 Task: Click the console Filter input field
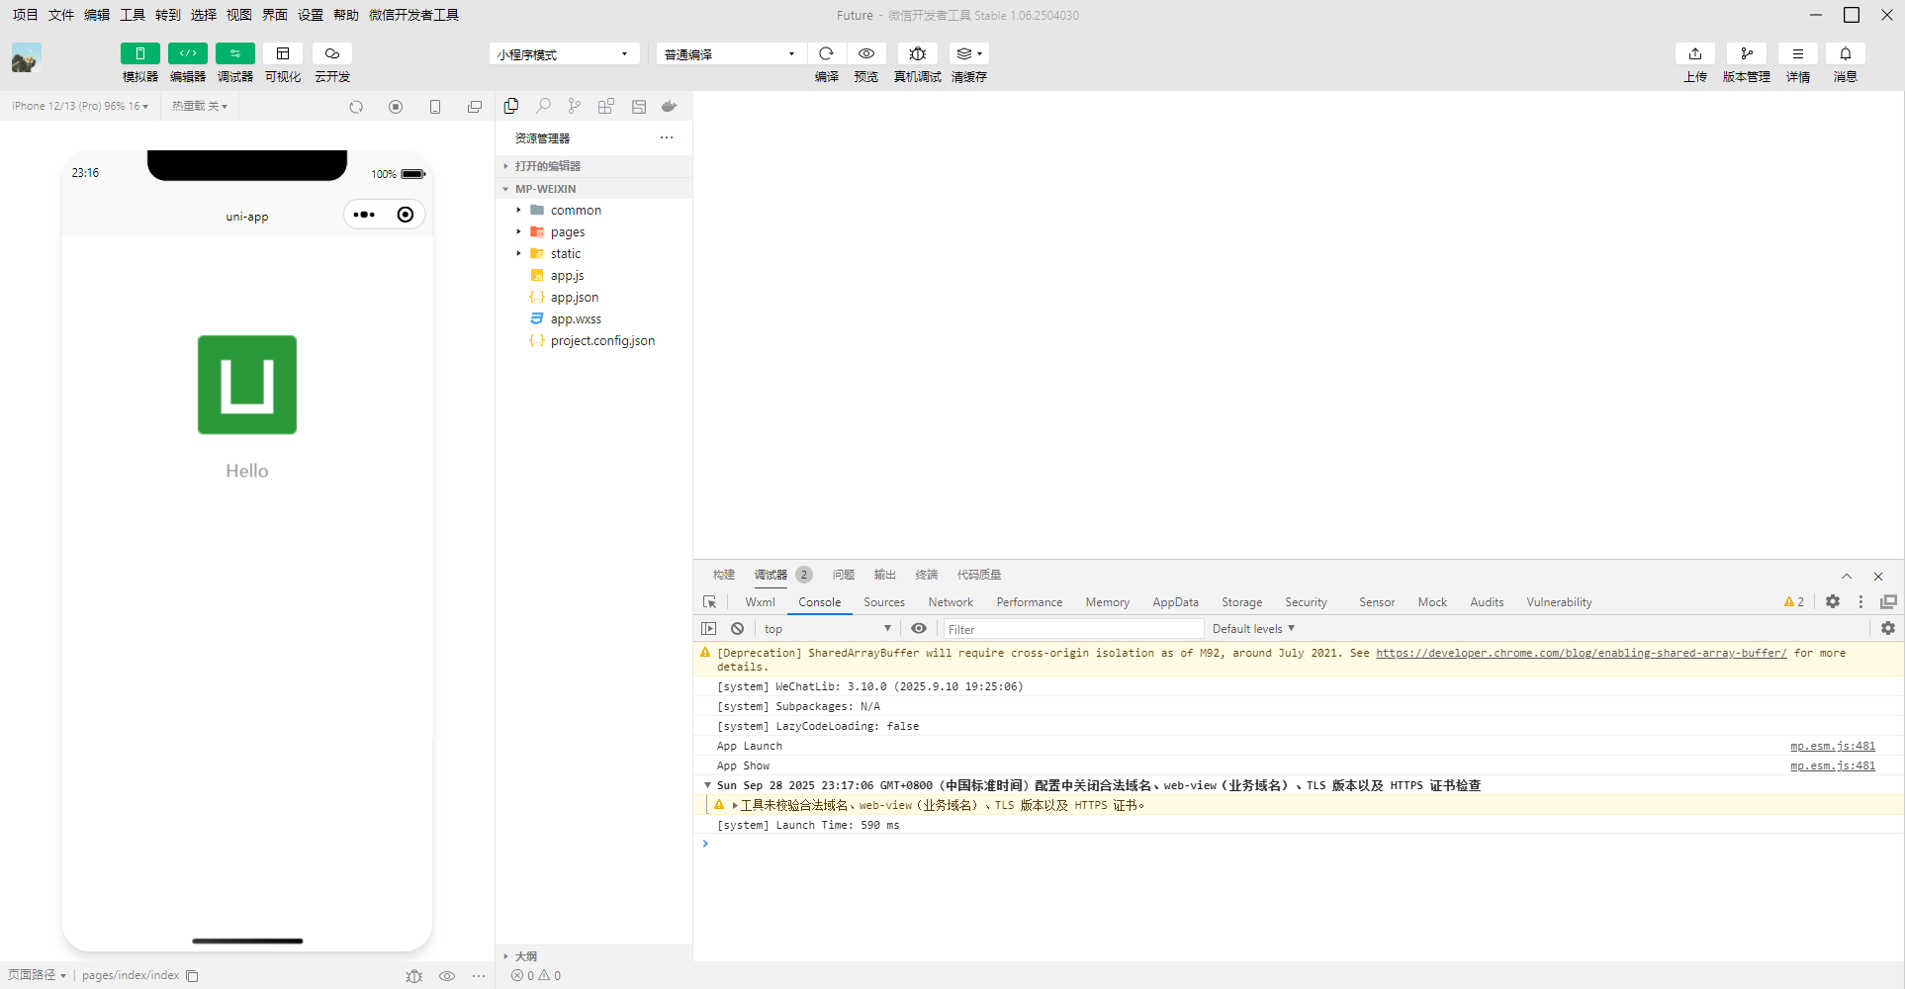[x=1073, y=629]
